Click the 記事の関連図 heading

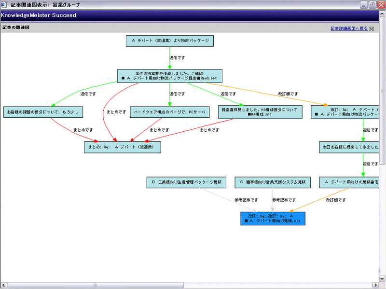coord(16,28)
